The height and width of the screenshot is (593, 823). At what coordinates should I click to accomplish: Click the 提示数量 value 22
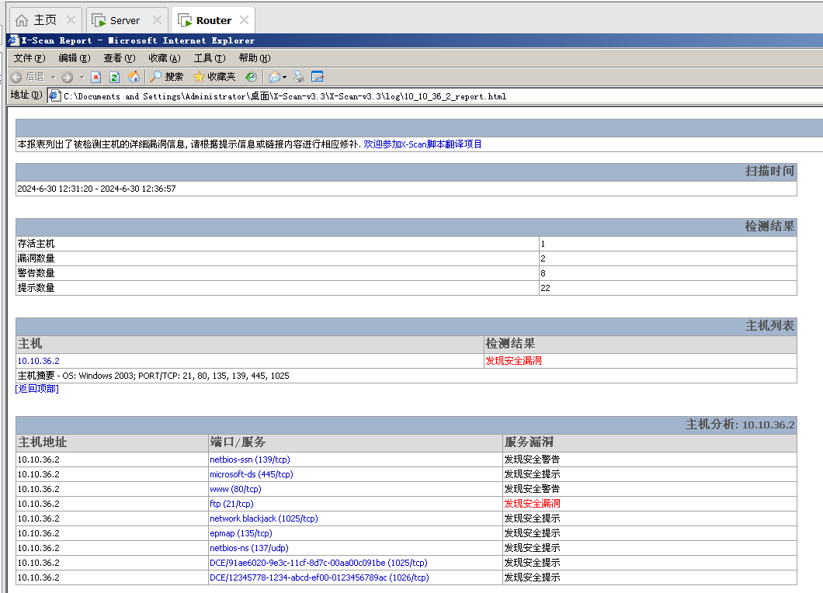pyautogui.click(x=545, y=288)
